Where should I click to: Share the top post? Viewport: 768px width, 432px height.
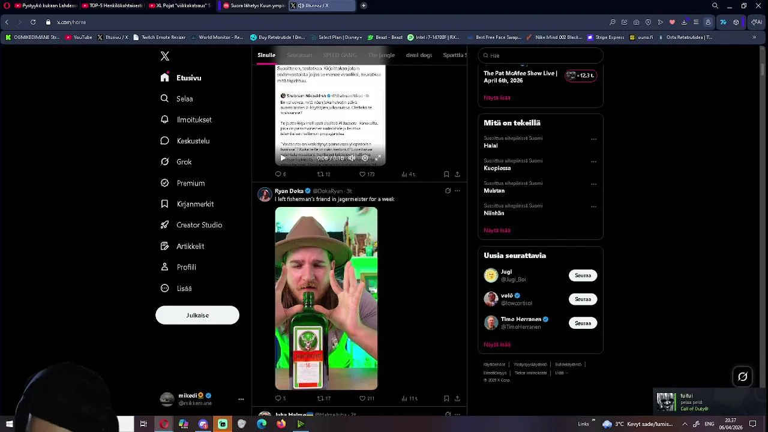(457, 174)
